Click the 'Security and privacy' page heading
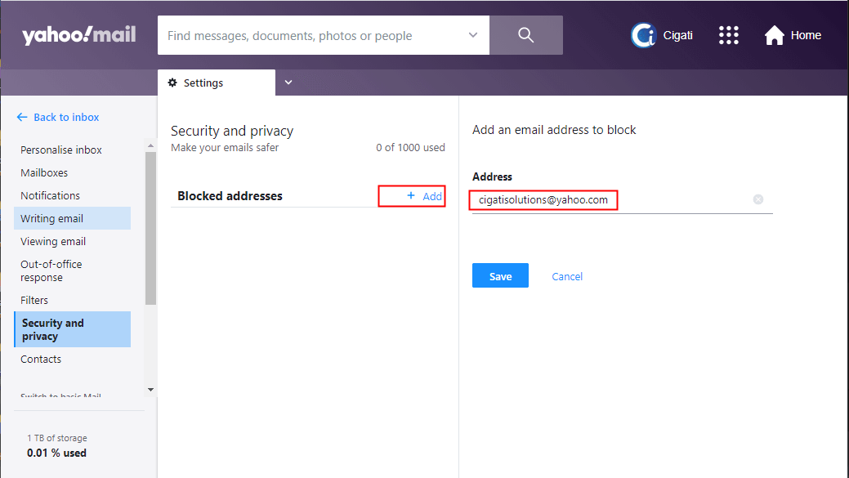Image resolution: width=849 pixels, height=478 pixels. 232,131
